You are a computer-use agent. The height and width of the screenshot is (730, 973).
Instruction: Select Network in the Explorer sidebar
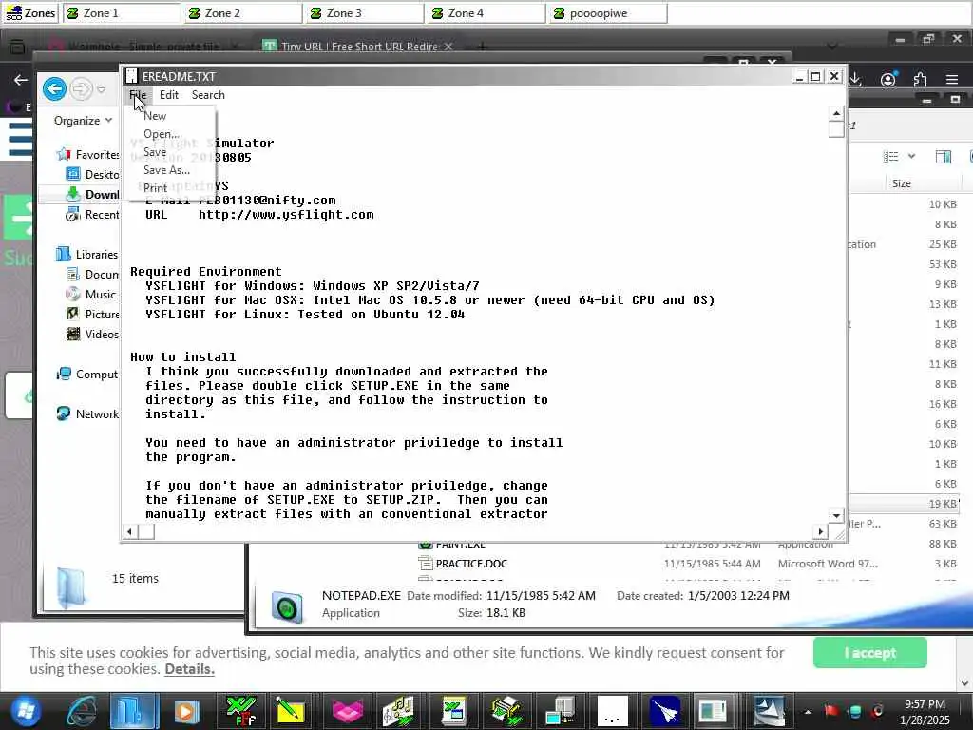[86, 413]
